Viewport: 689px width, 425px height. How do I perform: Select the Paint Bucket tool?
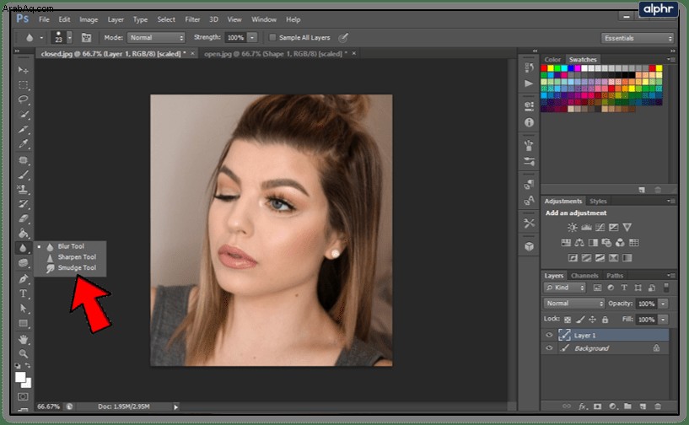point(24,234)
